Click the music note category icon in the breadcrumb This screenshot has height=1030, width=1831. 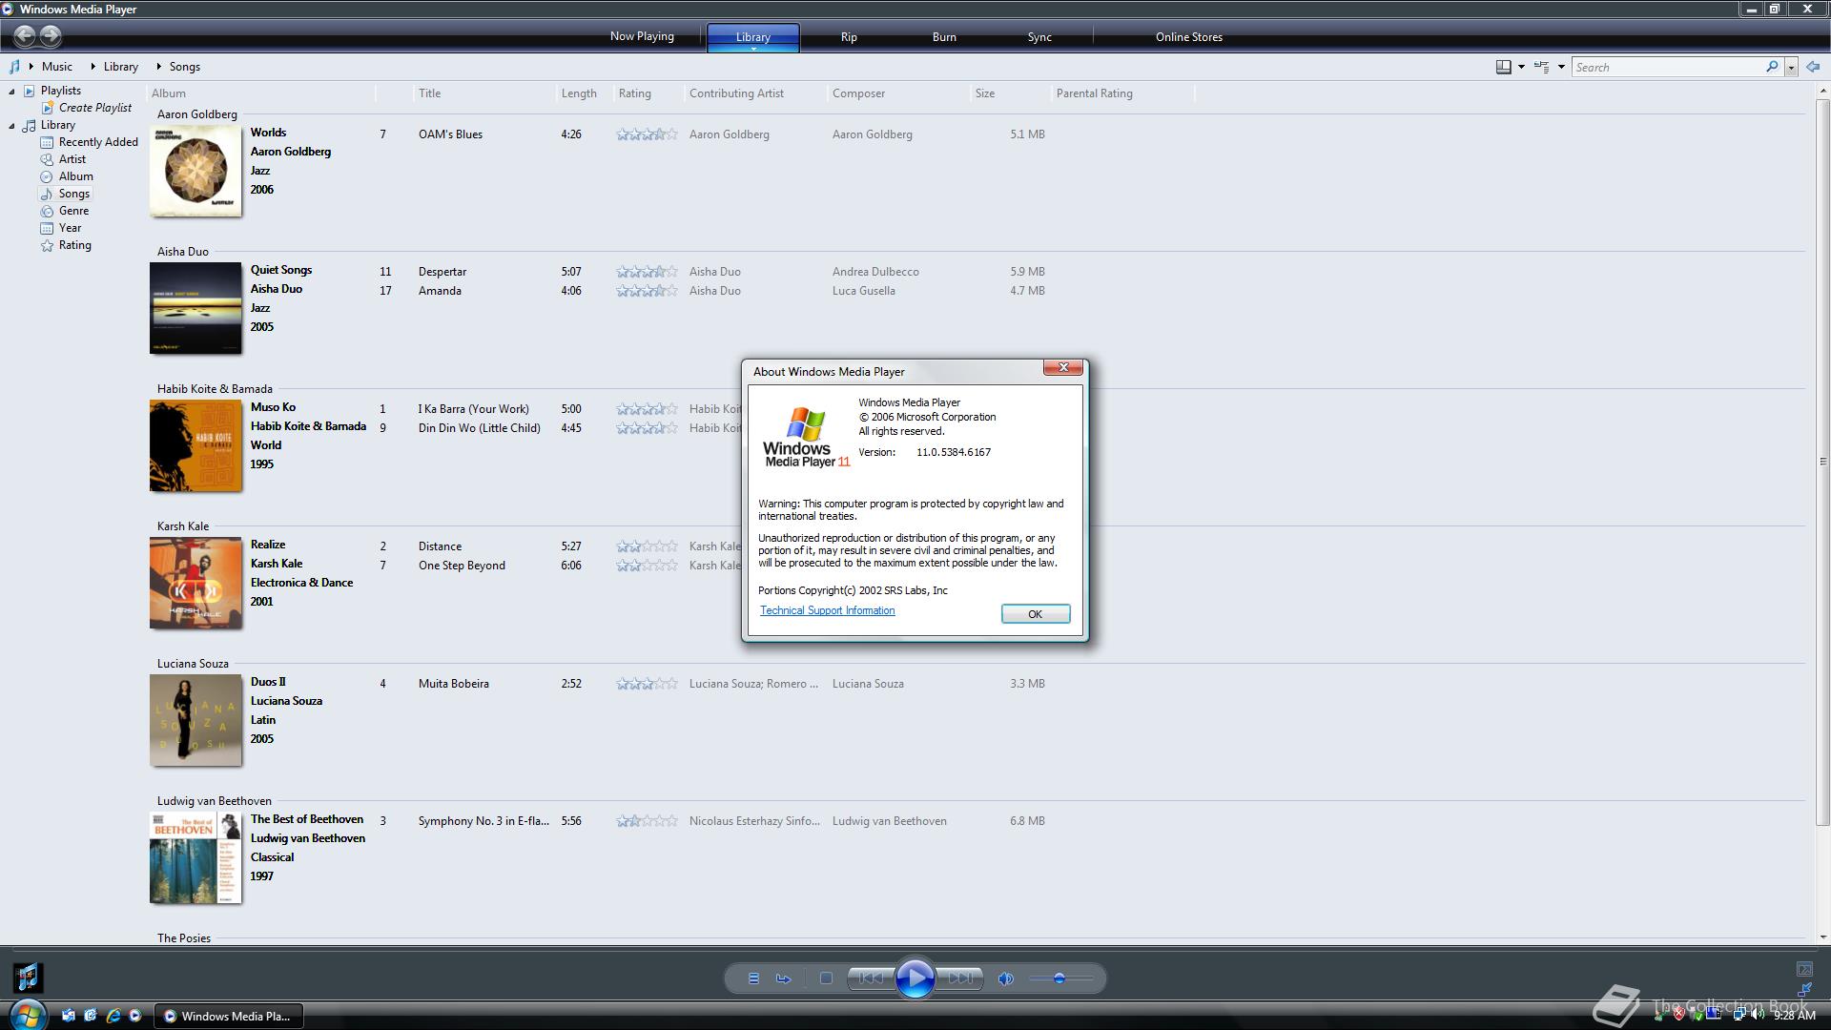point(13,67)
